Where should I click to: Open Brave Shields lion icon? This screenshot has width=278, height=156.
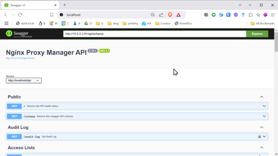(170, 15)
